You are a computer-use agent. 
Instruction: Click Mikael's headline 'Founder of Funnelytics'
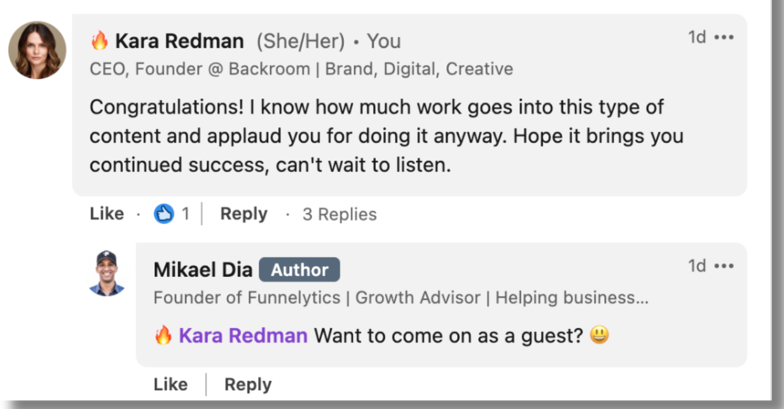(247, 298)
